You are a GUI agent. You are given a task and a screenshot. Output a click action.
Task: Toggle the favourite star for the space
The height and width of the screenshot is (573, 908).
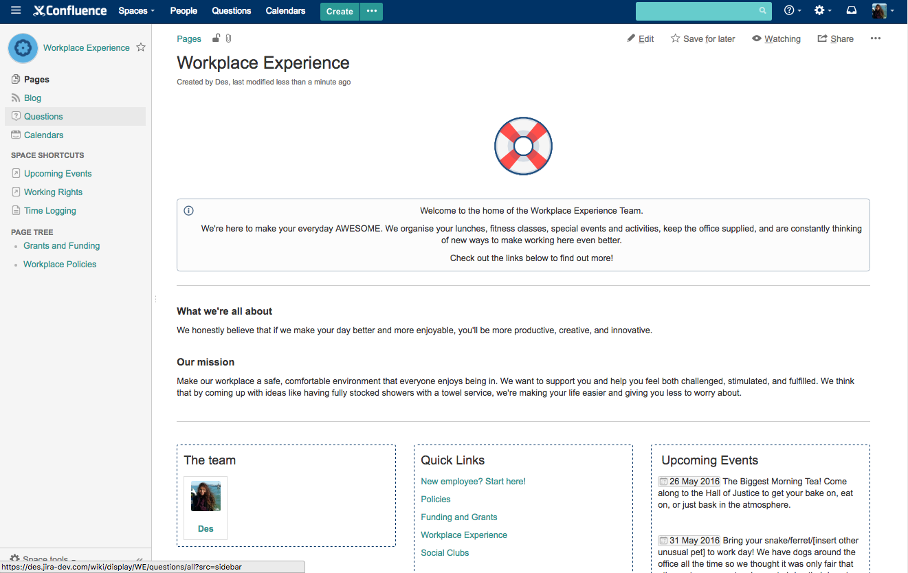[141, 47]
